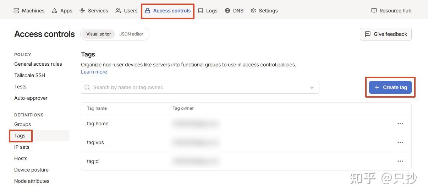Open the more menu for tag:vps
This screenshot has width=428, height=196.
400,142
